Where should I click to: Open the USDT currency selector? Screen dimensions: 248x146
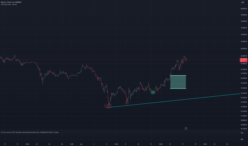point(244,2)
